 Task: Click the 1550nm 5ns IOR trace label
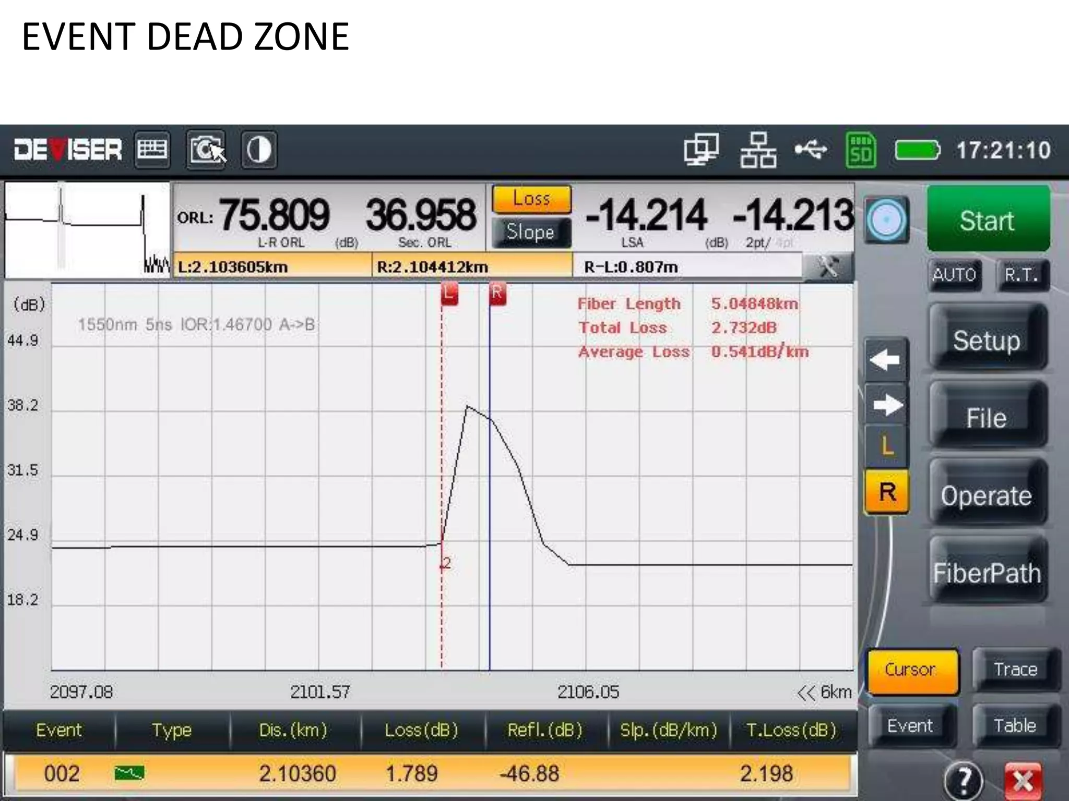(197, 325)
